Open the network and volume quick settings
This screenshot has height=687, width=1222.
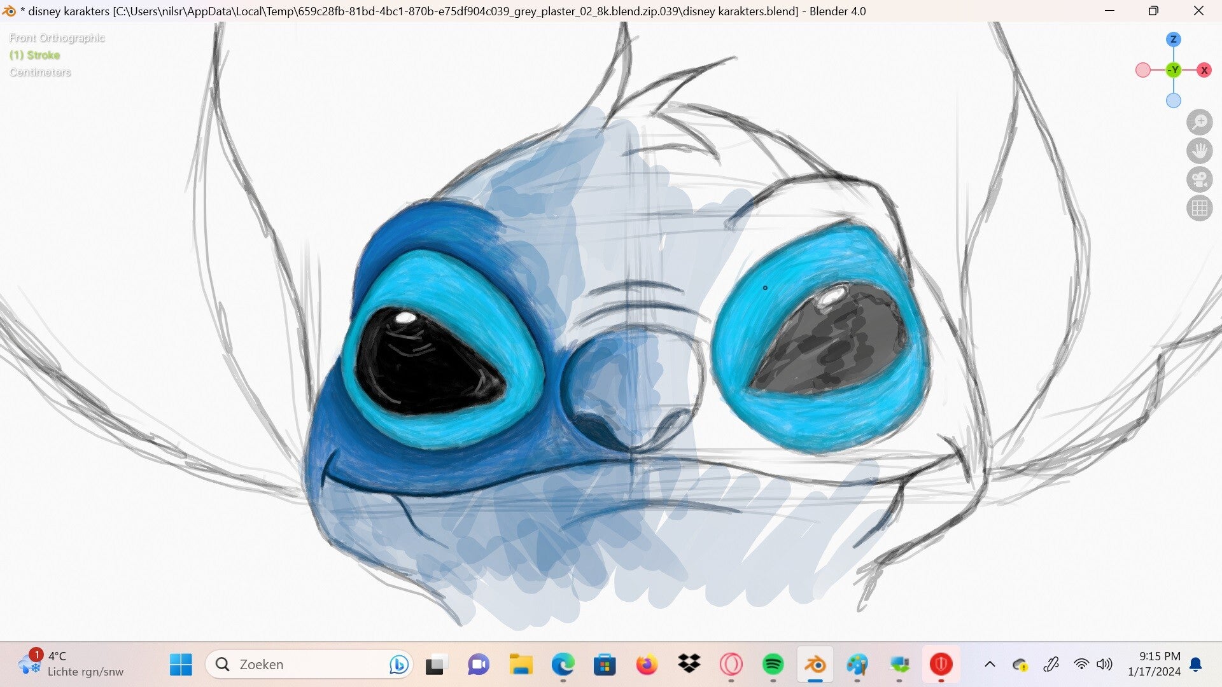pyautogui.click(x=1093, y=665)
